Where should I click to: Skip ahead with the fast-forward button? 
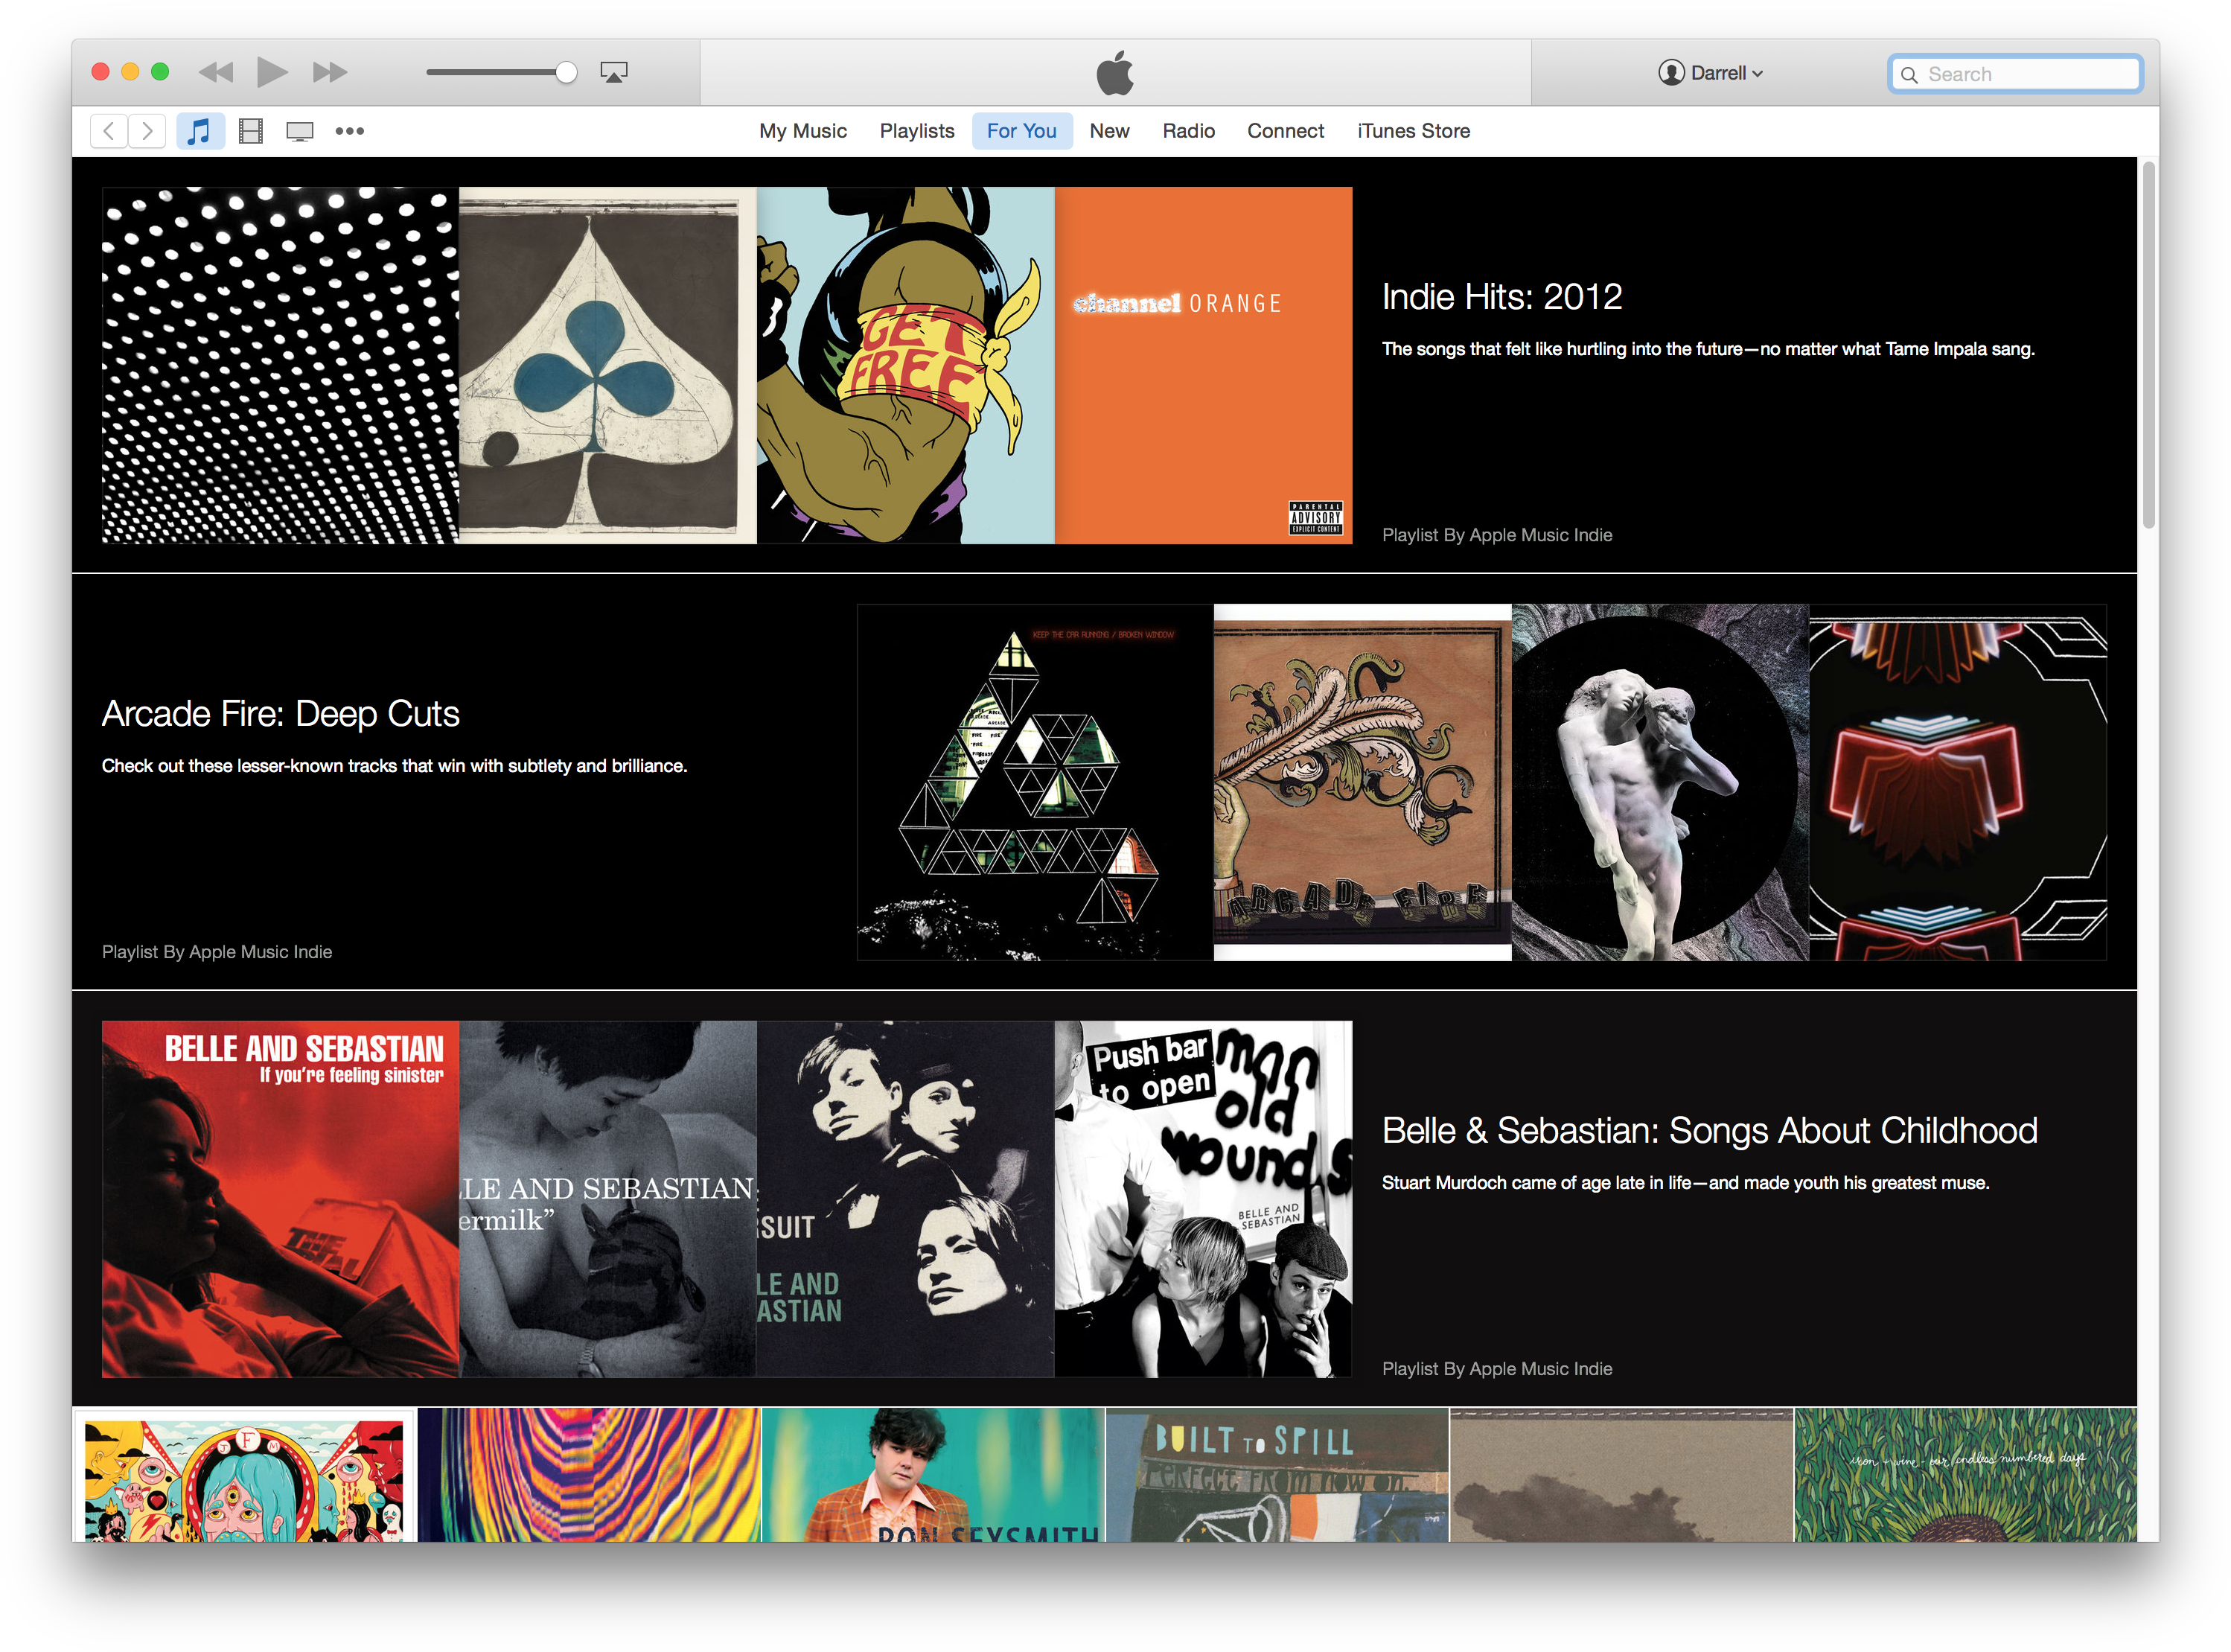click(x=329, y=72)
